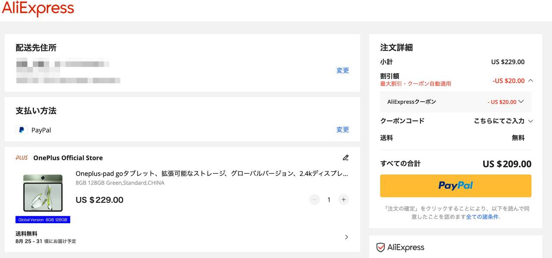552x258 pixels.
Task: Change the shipping address via 変更
Action: click(342, 71)
